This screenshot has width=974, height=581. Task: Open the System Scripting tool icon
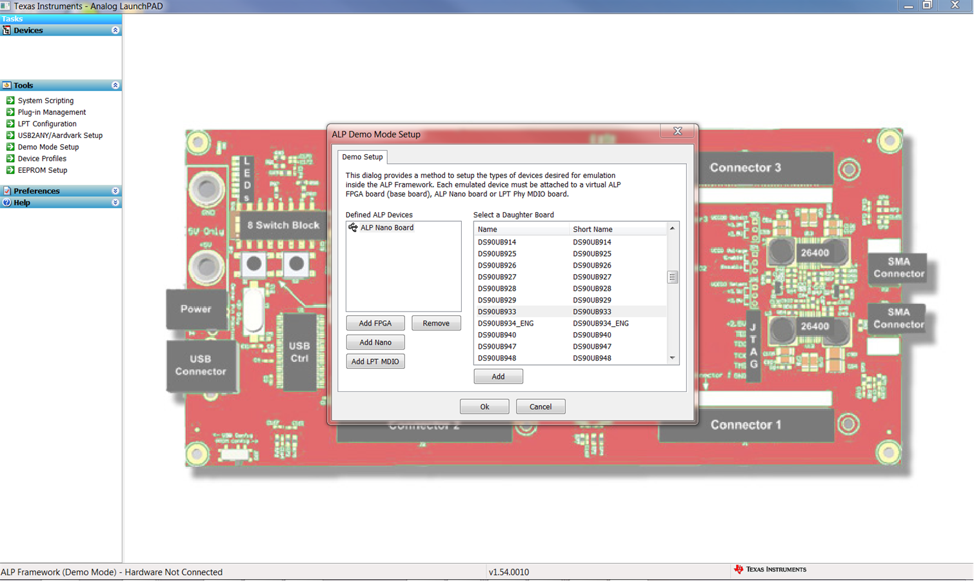(x=12, y=101)
